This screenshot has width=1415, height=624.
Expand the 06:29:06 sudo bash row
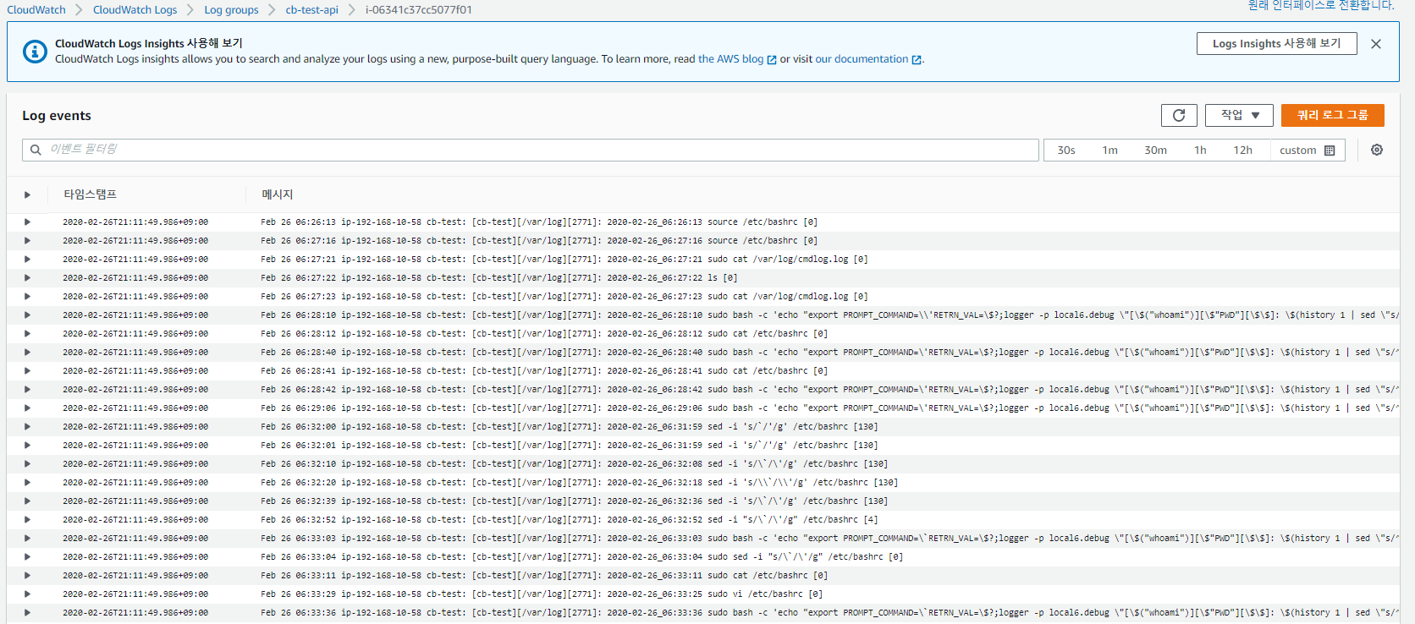coord(27,408)
